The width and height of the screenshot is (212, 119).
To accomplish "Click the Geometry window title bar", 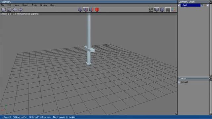I will pyautogui.click(x=88, y=2).
